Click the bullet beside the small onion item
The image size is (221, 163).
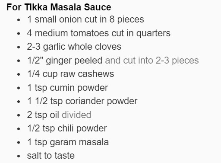click(x=19, y=20)
